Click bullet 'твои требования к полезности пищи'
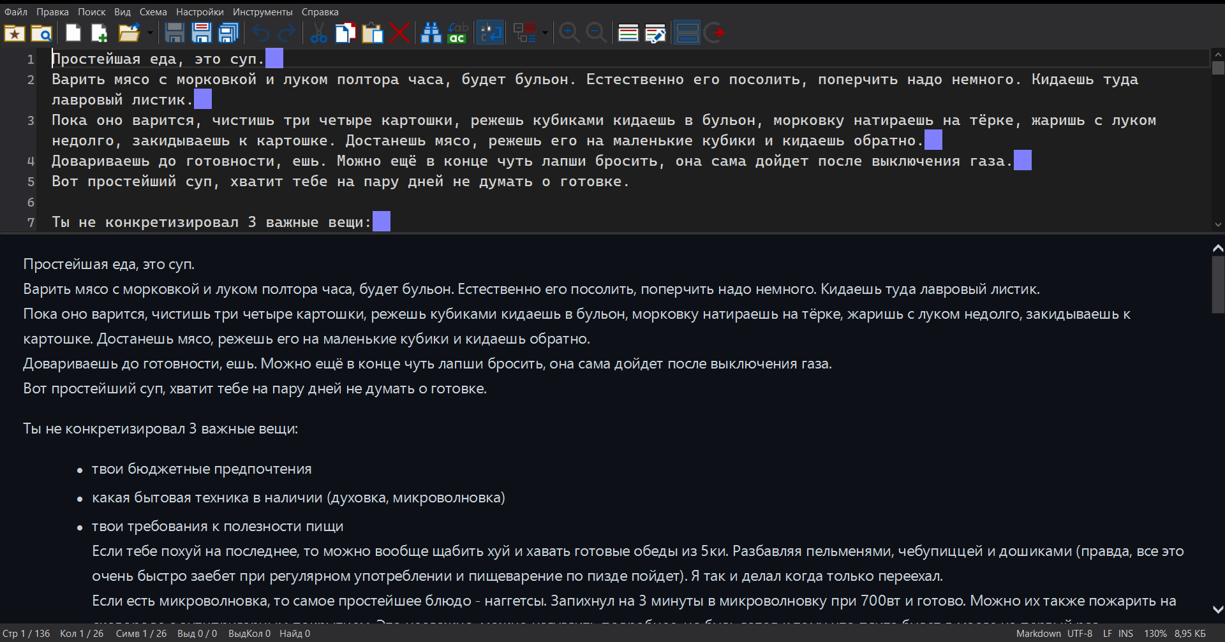 tap(218, 527)
